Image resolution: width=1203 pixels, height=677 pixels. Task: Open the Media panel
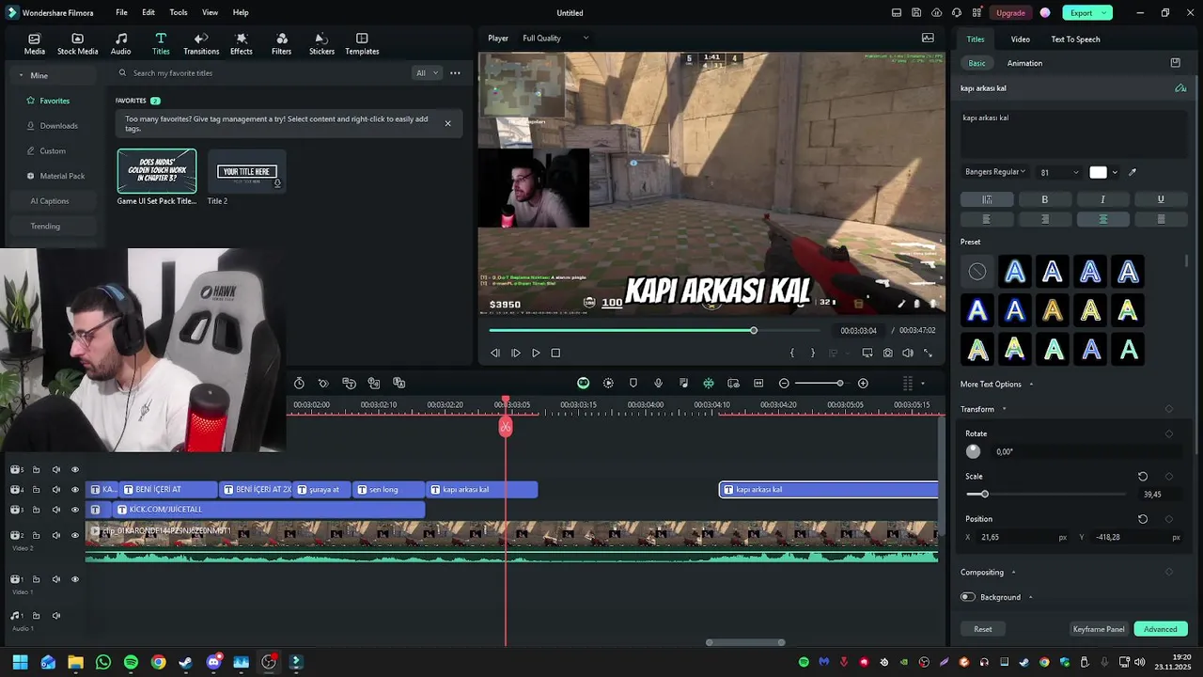click(x=34, y=44)
